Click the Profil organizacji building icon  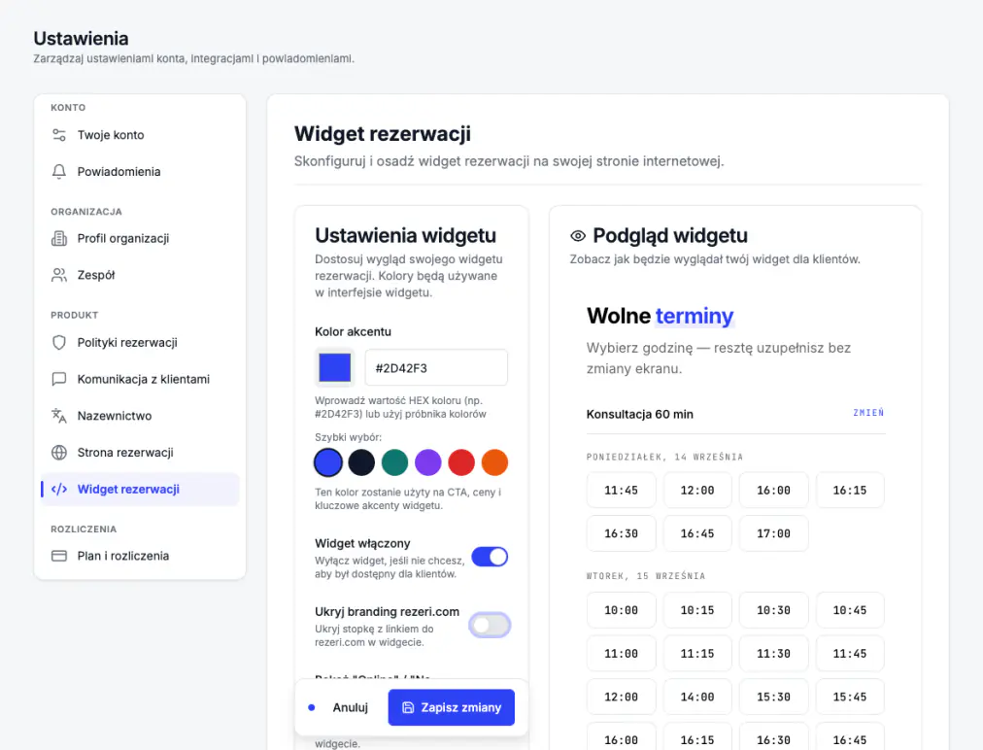point(59,238)
